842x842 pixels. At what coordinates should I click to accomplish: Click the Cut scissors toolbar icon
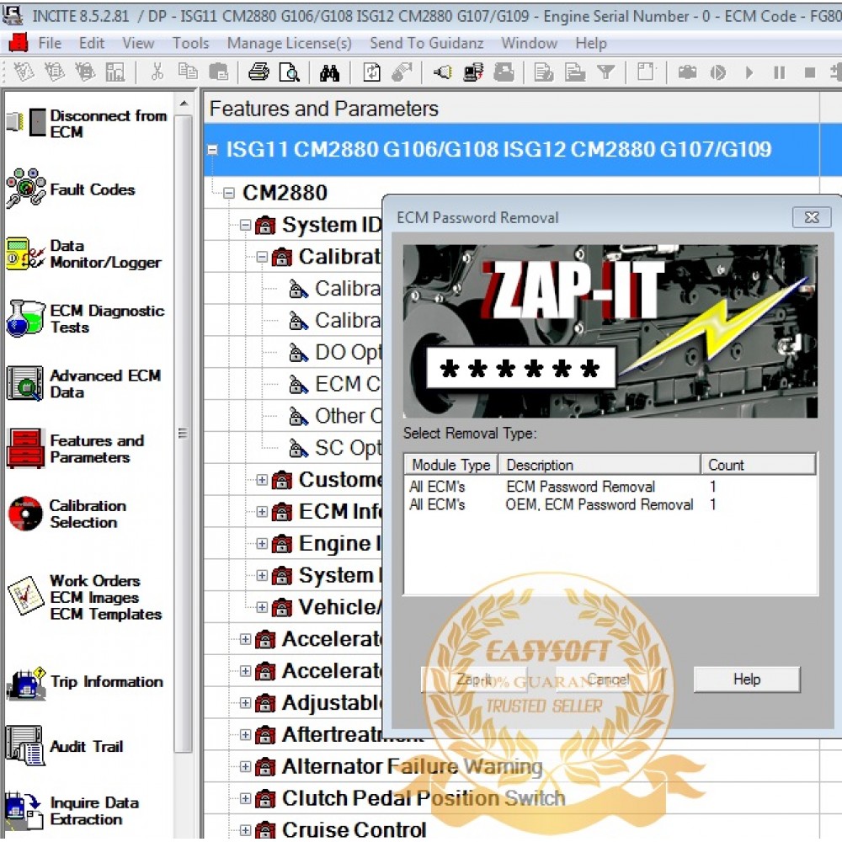[x=157, y=72]
